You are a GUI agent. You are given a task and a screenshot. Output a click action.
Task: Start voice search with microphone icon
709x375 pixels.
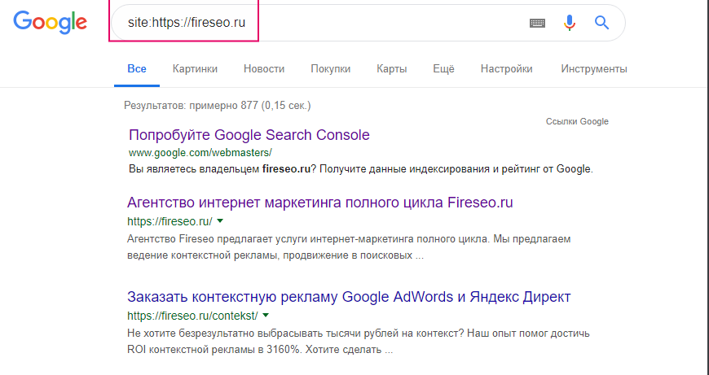(x=570, y=23)
